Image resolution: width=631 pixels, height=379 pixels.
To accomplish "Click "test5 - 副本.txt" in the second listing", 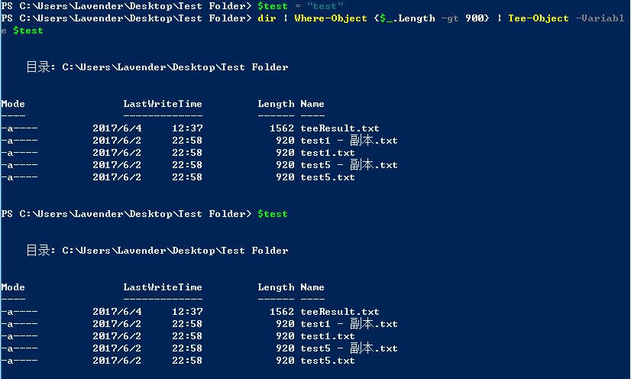I will (349, 348).
